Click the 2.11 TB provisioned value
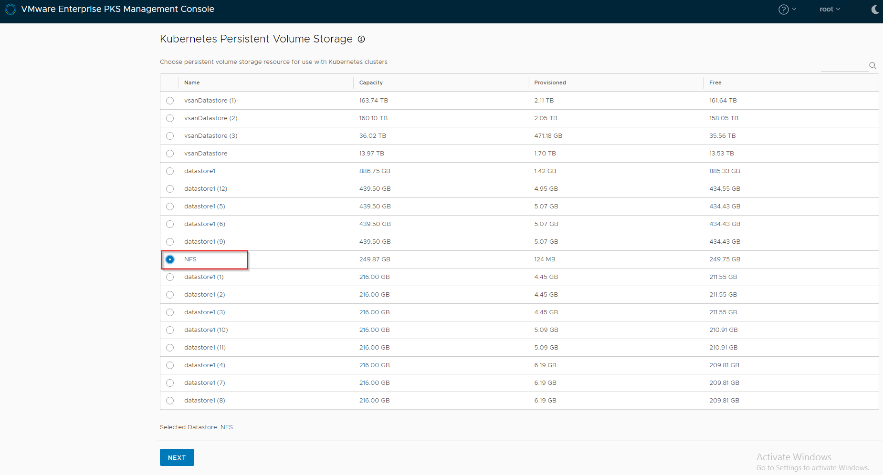Image resolution: width=883 pixels, height=475 pixels. [544, 101]
